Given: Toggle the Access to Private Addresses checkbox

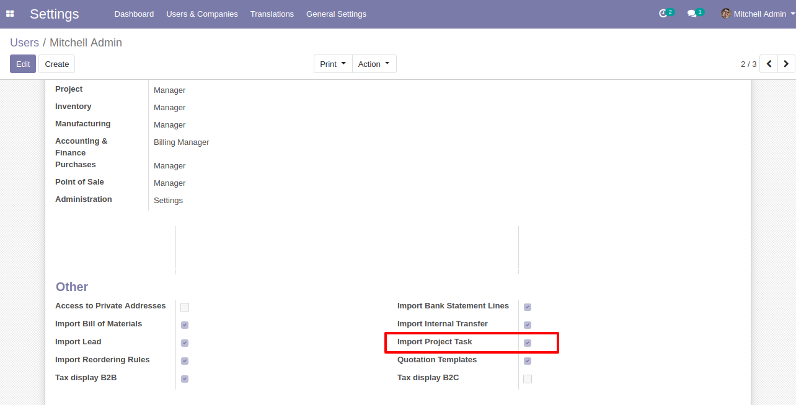Looking at the screenshot, I should pyautogui.click(x=185, y=307).
